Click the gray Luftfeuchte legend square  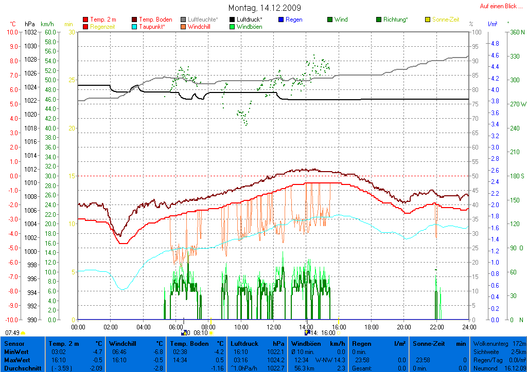183,20
